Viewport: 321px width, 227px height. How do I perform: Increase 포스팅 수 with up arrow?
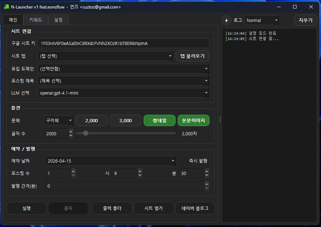coord(73,171)
